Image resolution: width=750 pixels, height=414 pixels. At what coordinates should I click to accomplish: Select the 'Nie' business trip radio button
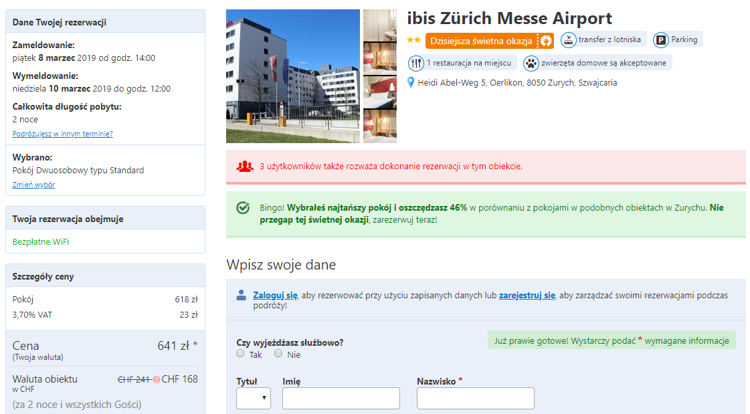pos(278,354)
